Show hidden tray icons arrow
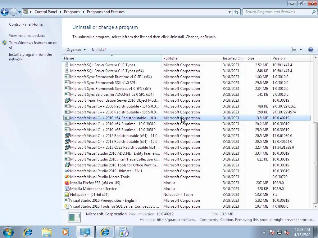Image resolution: width=318 pixels, height=238 pixels. [264, 232]
